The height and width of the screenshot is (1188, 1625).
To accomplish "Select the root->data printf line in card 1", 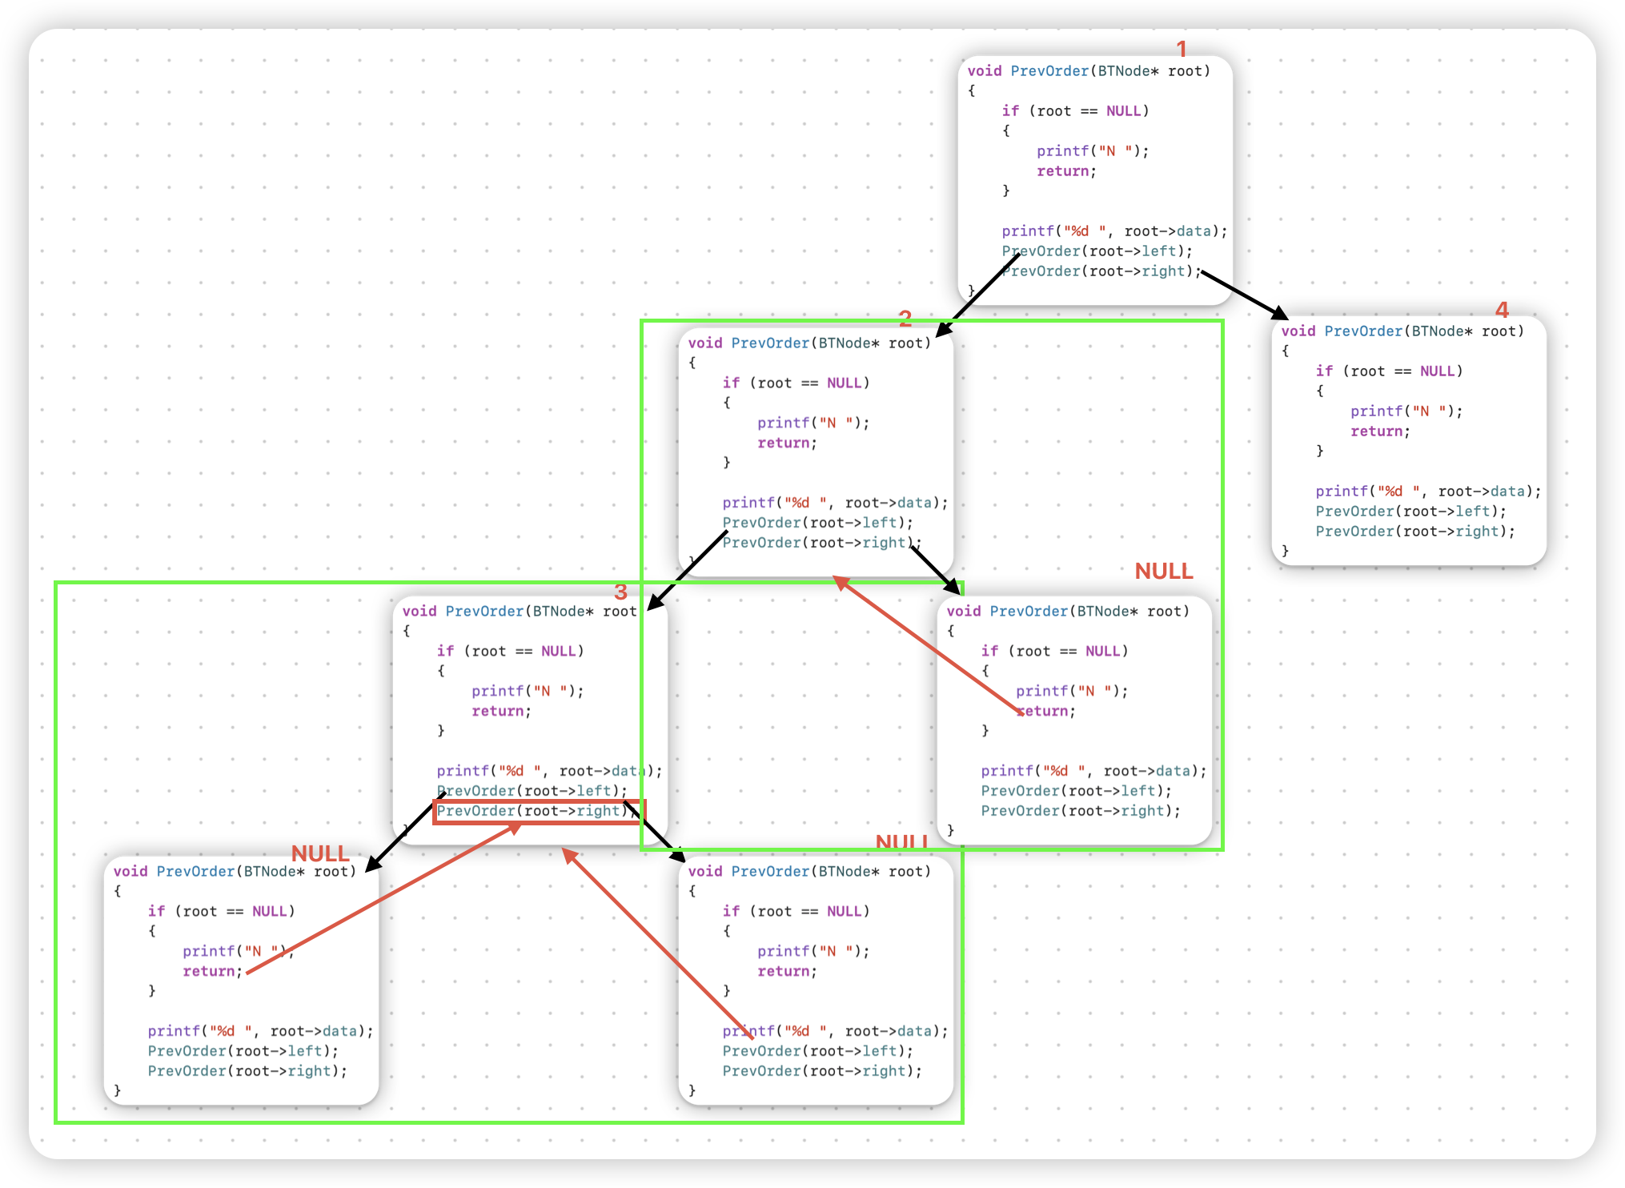I will click(1114, 231).
